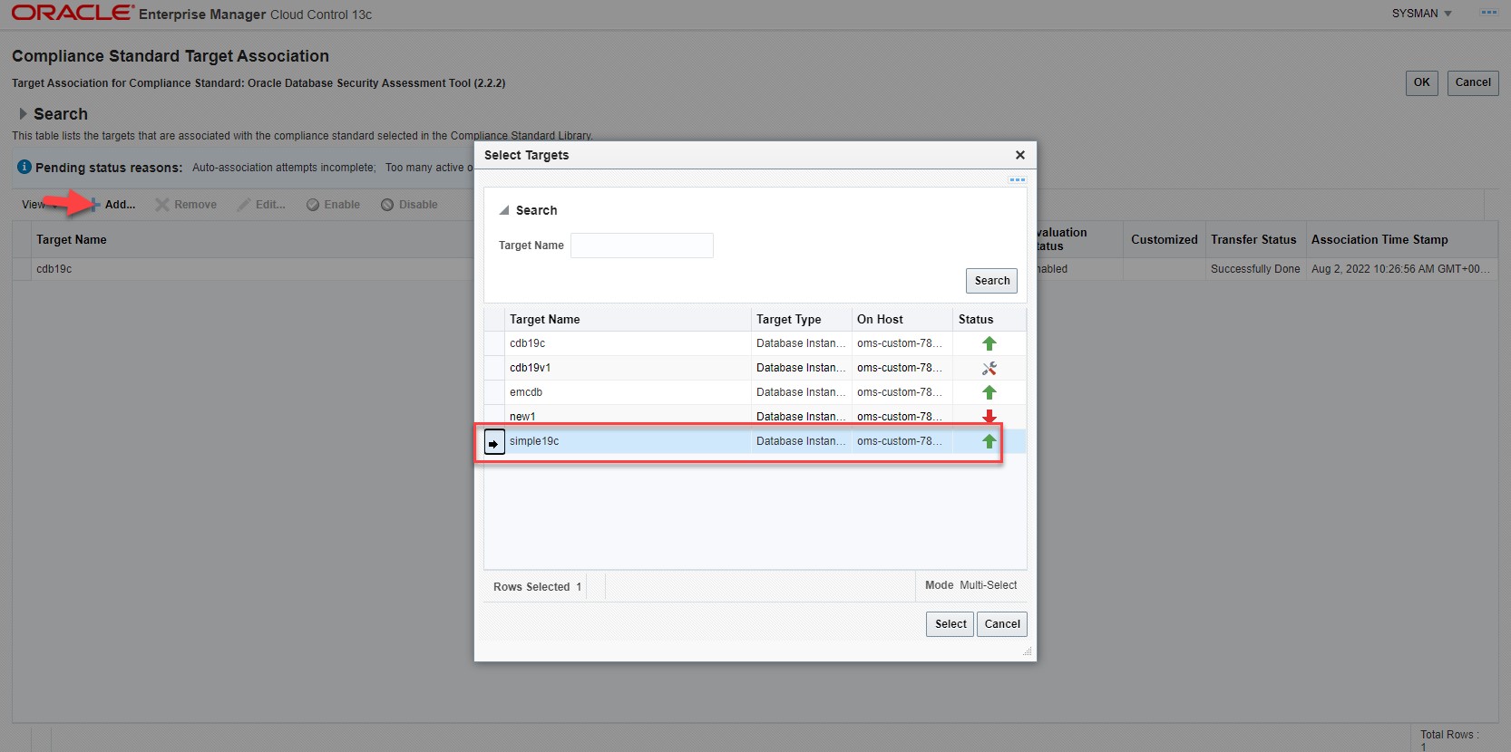Open the View menu in table toolbar
This screenshot has width=1511, height=752.
[x=33, y=205]
